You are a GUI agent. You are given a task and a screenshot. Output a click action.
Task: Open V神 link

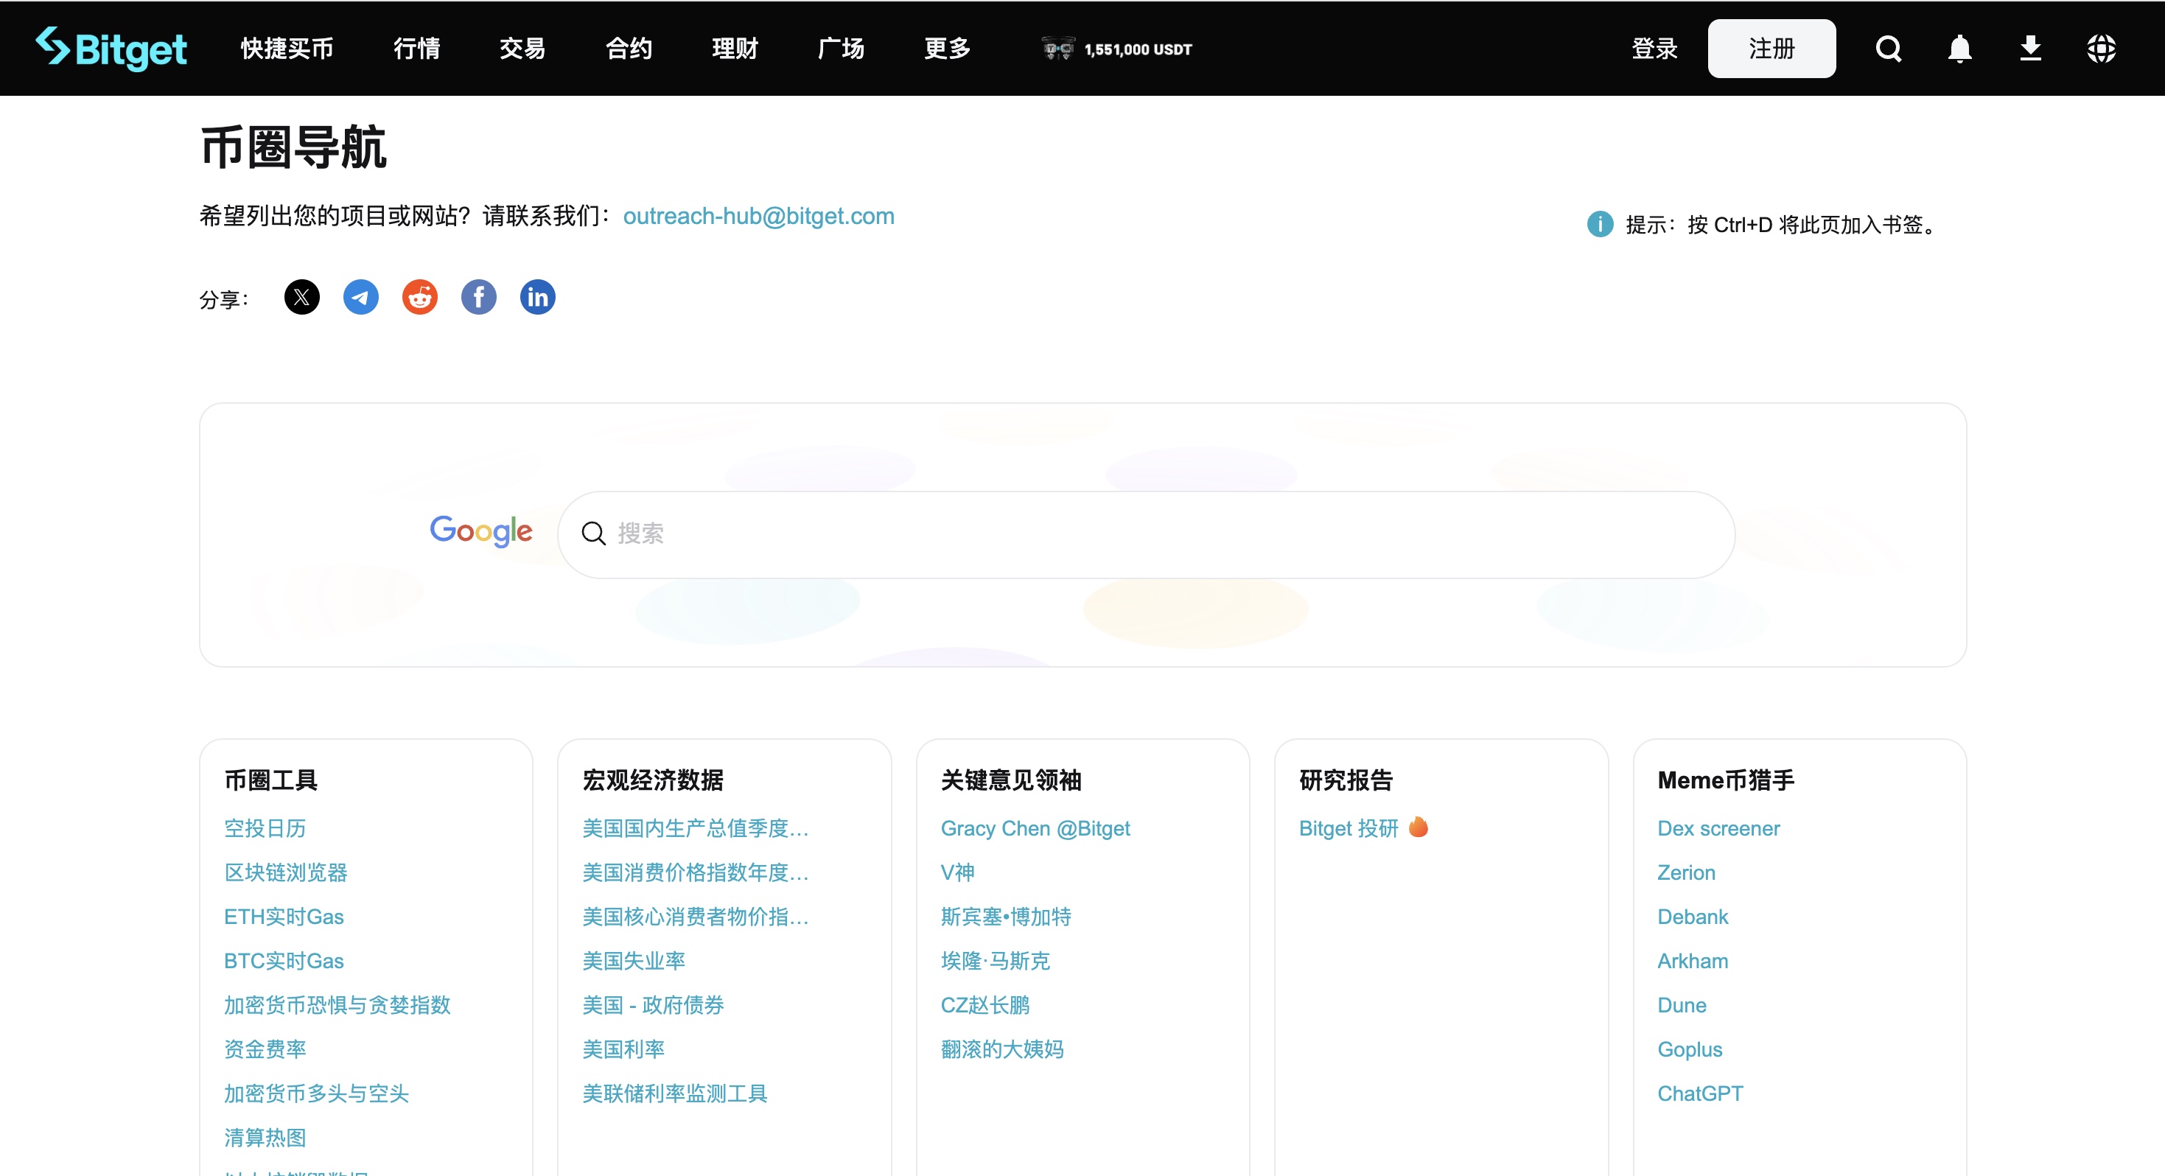(x=957, y=872)
